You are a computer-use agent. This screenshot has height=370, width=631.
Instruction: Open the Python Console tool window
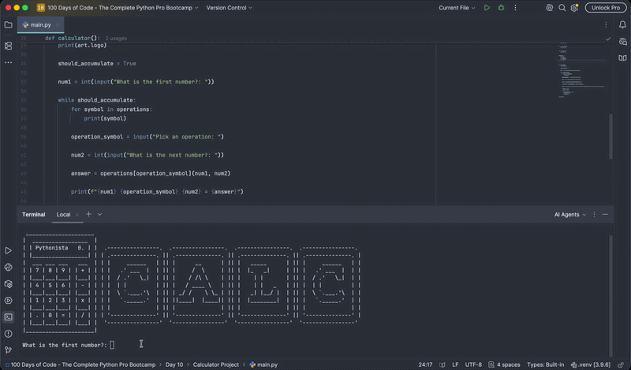pos(8,267)
